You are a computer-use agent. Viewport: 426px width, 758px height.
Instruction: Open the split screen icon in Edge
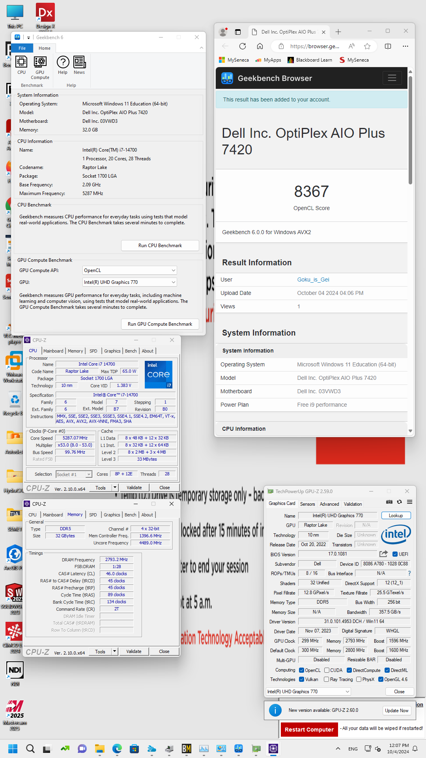(x=388, y=46)
